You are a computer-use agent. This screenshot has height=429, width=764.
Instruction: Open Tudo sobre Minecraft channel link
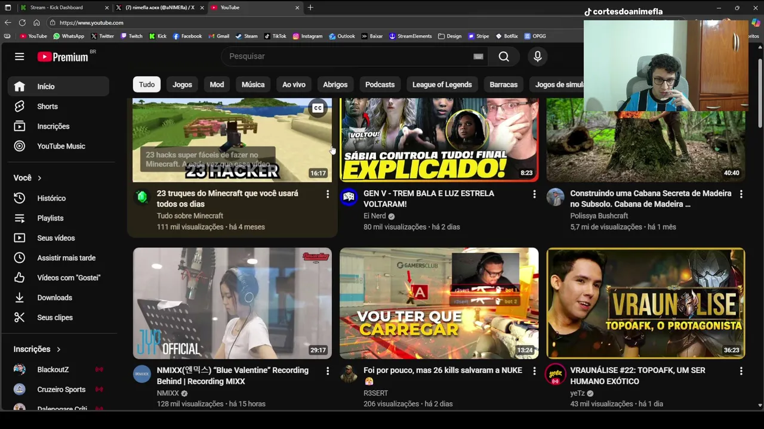click(x=190, y=216)
